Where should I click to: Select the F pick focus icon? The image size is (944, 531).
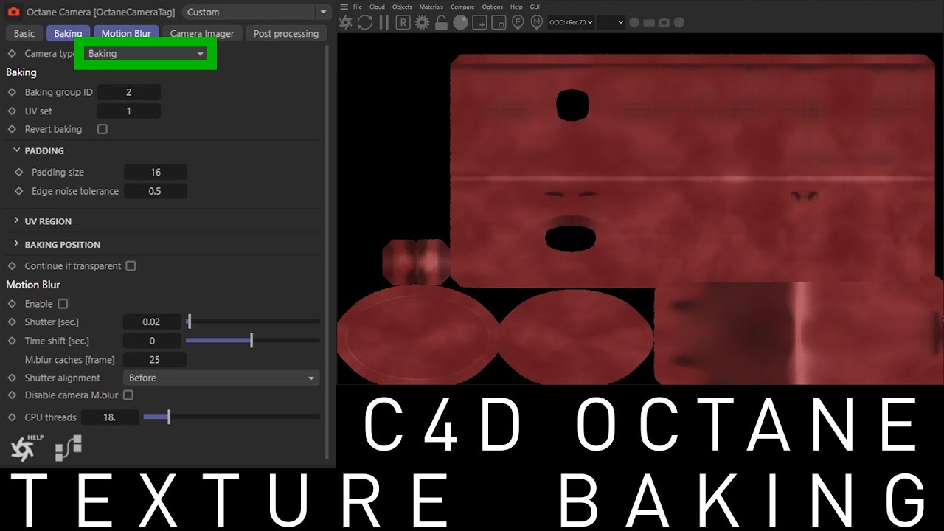point(518,22)
